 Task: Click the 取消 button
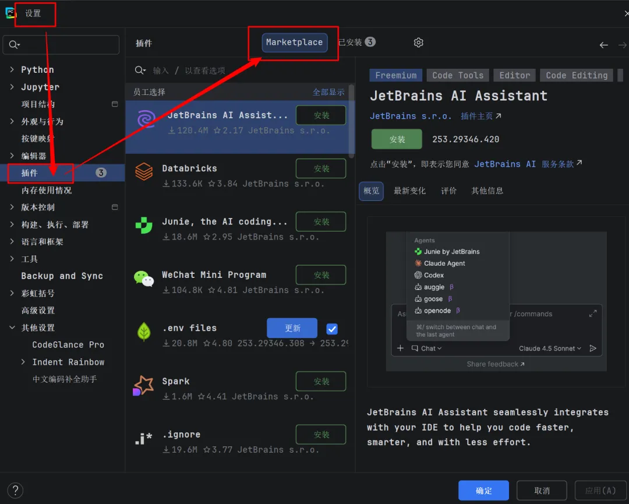[542, 491]
